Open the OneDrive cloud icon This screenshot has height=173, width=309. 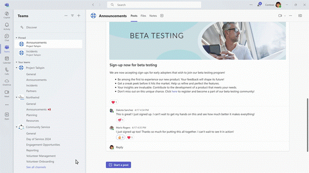point(7,82)
